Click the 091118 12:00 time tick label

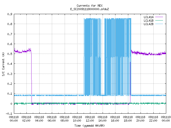(90, 119)
